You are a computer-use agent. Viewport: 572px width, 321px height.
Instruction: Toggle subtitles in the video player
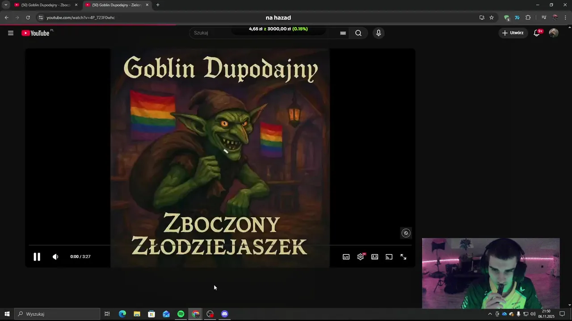point(346,257)
